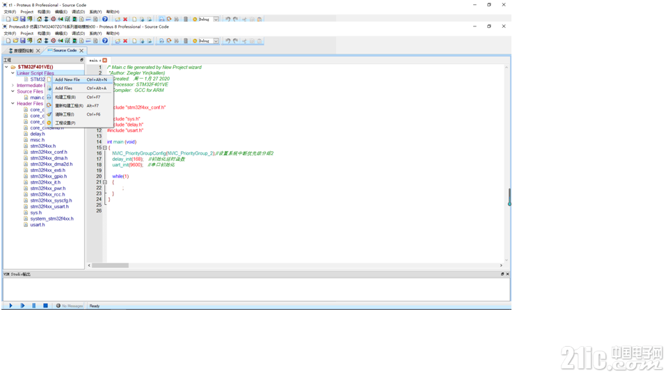668x376 pixels.
Task: Click Build Project icon in background t1 window toolbar
Action: coord(161,19)
